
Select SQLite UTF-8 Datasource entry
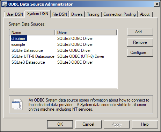point(33,56)
